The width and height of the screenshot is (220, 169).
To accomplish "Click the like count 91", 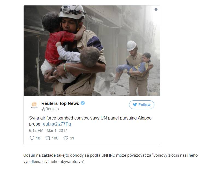I will click(72, 138).
